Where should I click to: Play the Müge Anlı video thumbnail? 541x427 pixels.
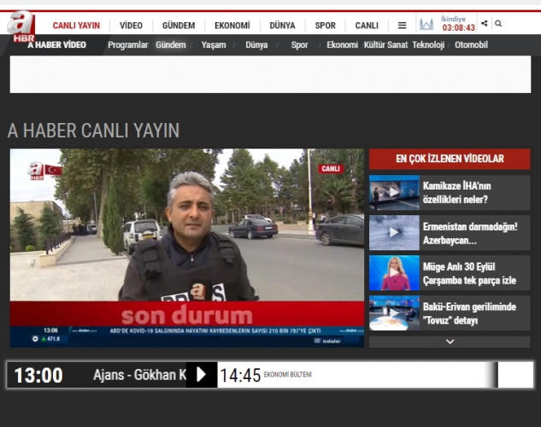tap(394, 272)
